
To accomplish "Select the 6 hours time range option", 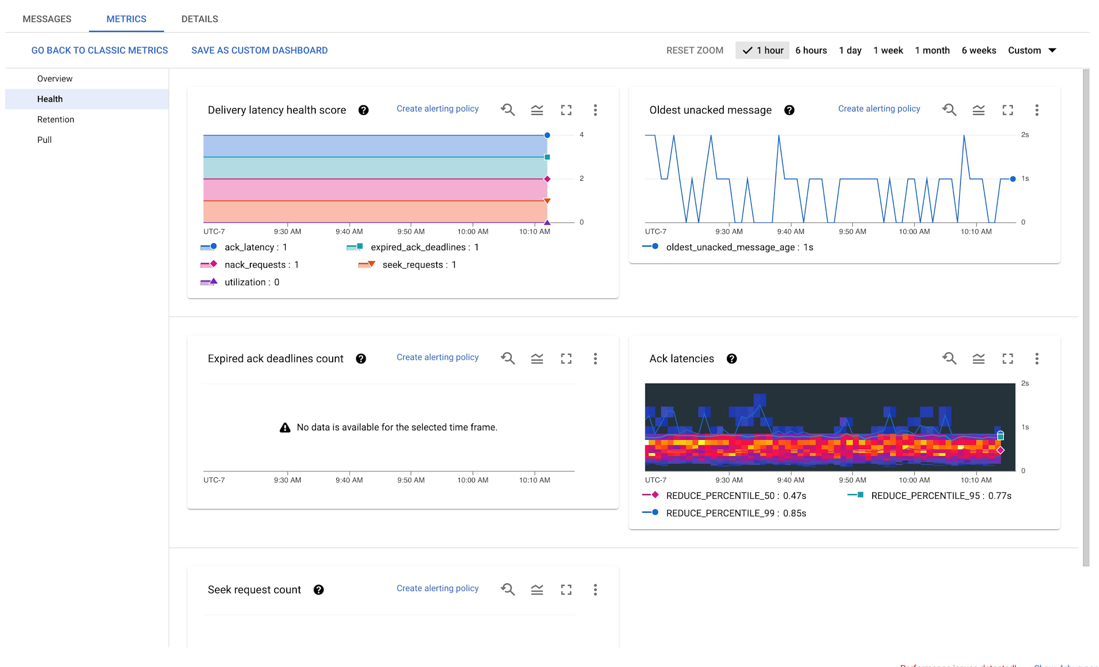I will (811, 50).
